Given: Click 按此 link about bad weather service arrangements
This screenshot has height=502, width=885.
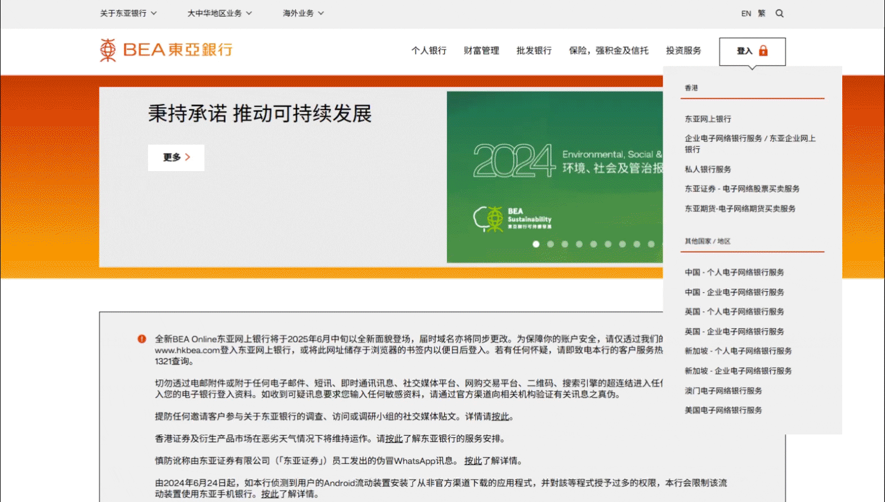Looking at the screenshot, I should tap(394, 438).
